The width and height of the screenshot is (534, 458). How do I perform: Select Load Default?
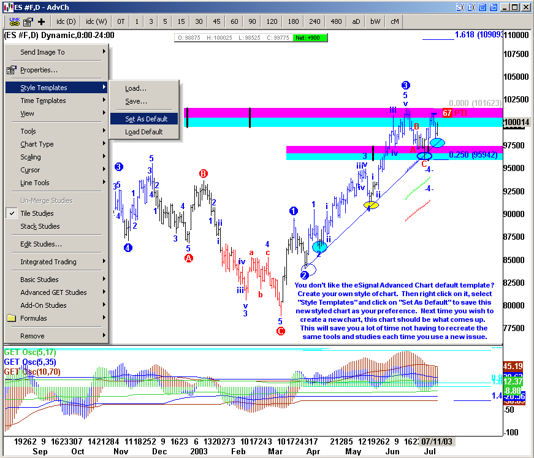coord(144,132)
